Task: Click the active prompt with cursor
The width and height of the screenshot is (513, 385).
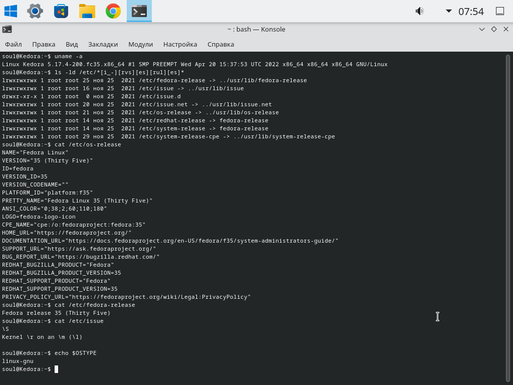Action: pos(30,369)
